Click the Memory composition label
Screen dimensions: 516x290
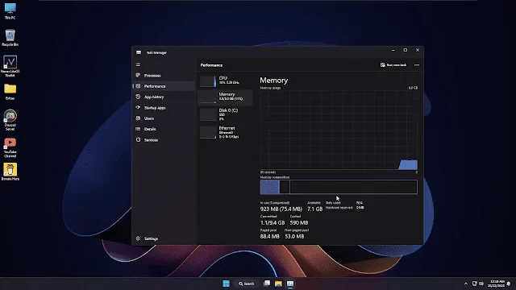[x=275, y=177]
